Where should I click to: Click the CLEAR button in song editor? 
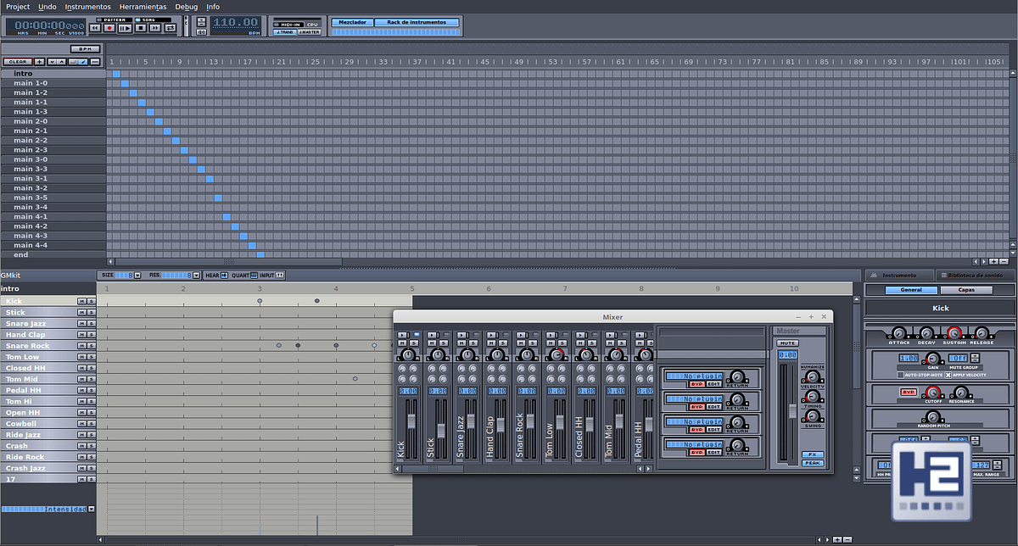click(x=16, y=62)
